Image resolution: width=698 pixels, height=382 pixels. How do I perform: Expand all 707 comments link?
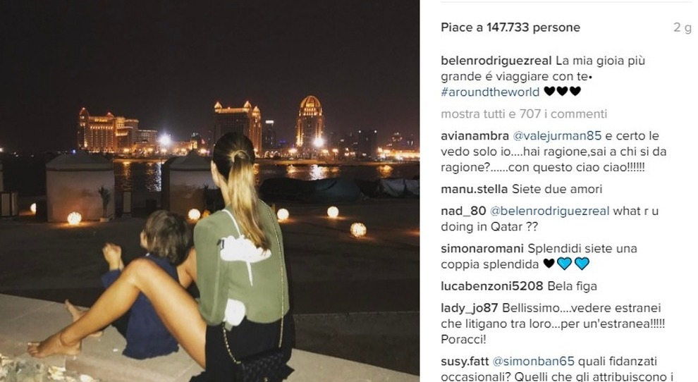click(x=524, y=114)
